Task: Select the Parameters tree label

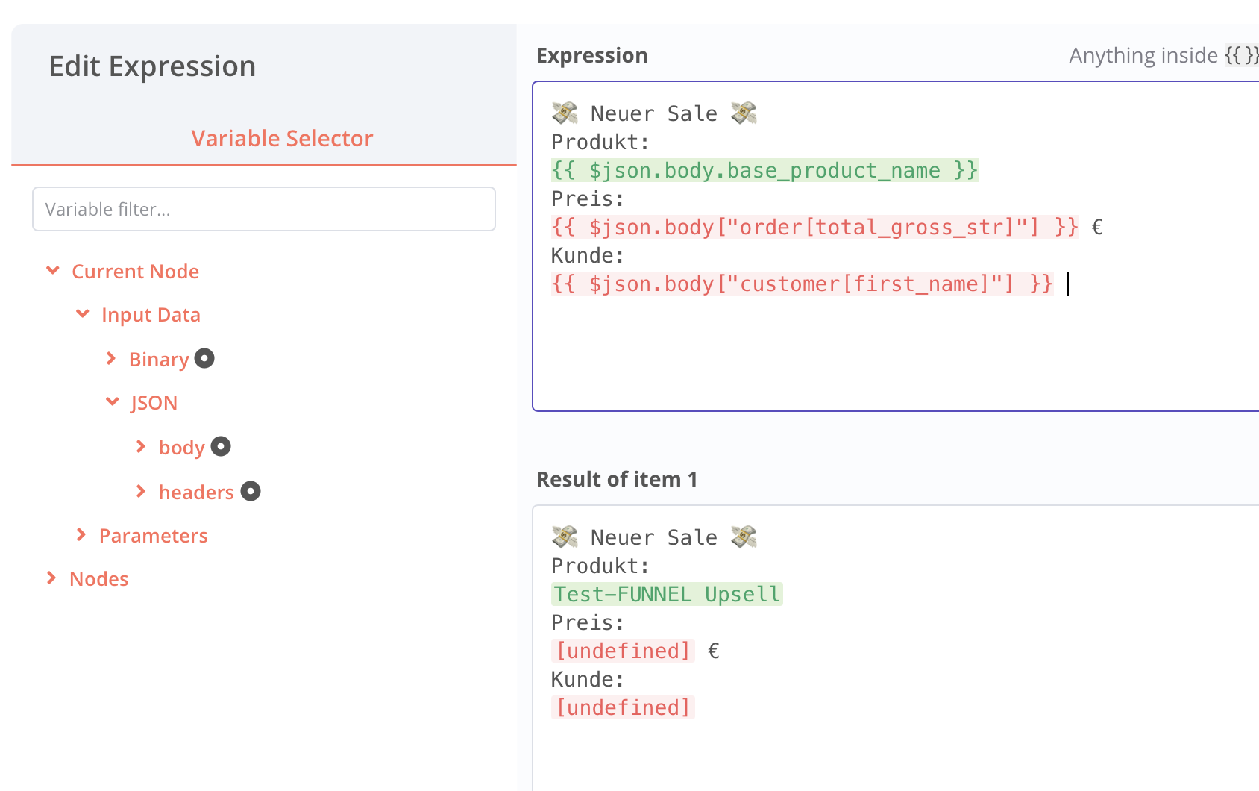Action: tap(154, 536)
